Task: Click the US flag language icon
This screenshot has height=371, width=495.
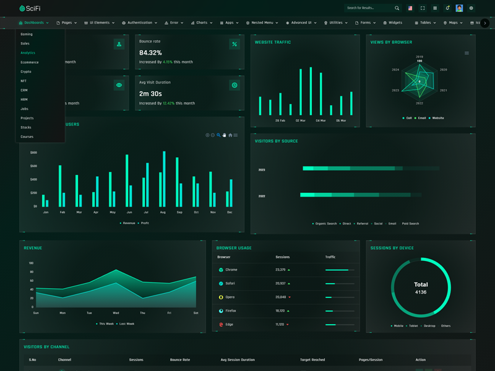Action: click(x=410, y=8)
